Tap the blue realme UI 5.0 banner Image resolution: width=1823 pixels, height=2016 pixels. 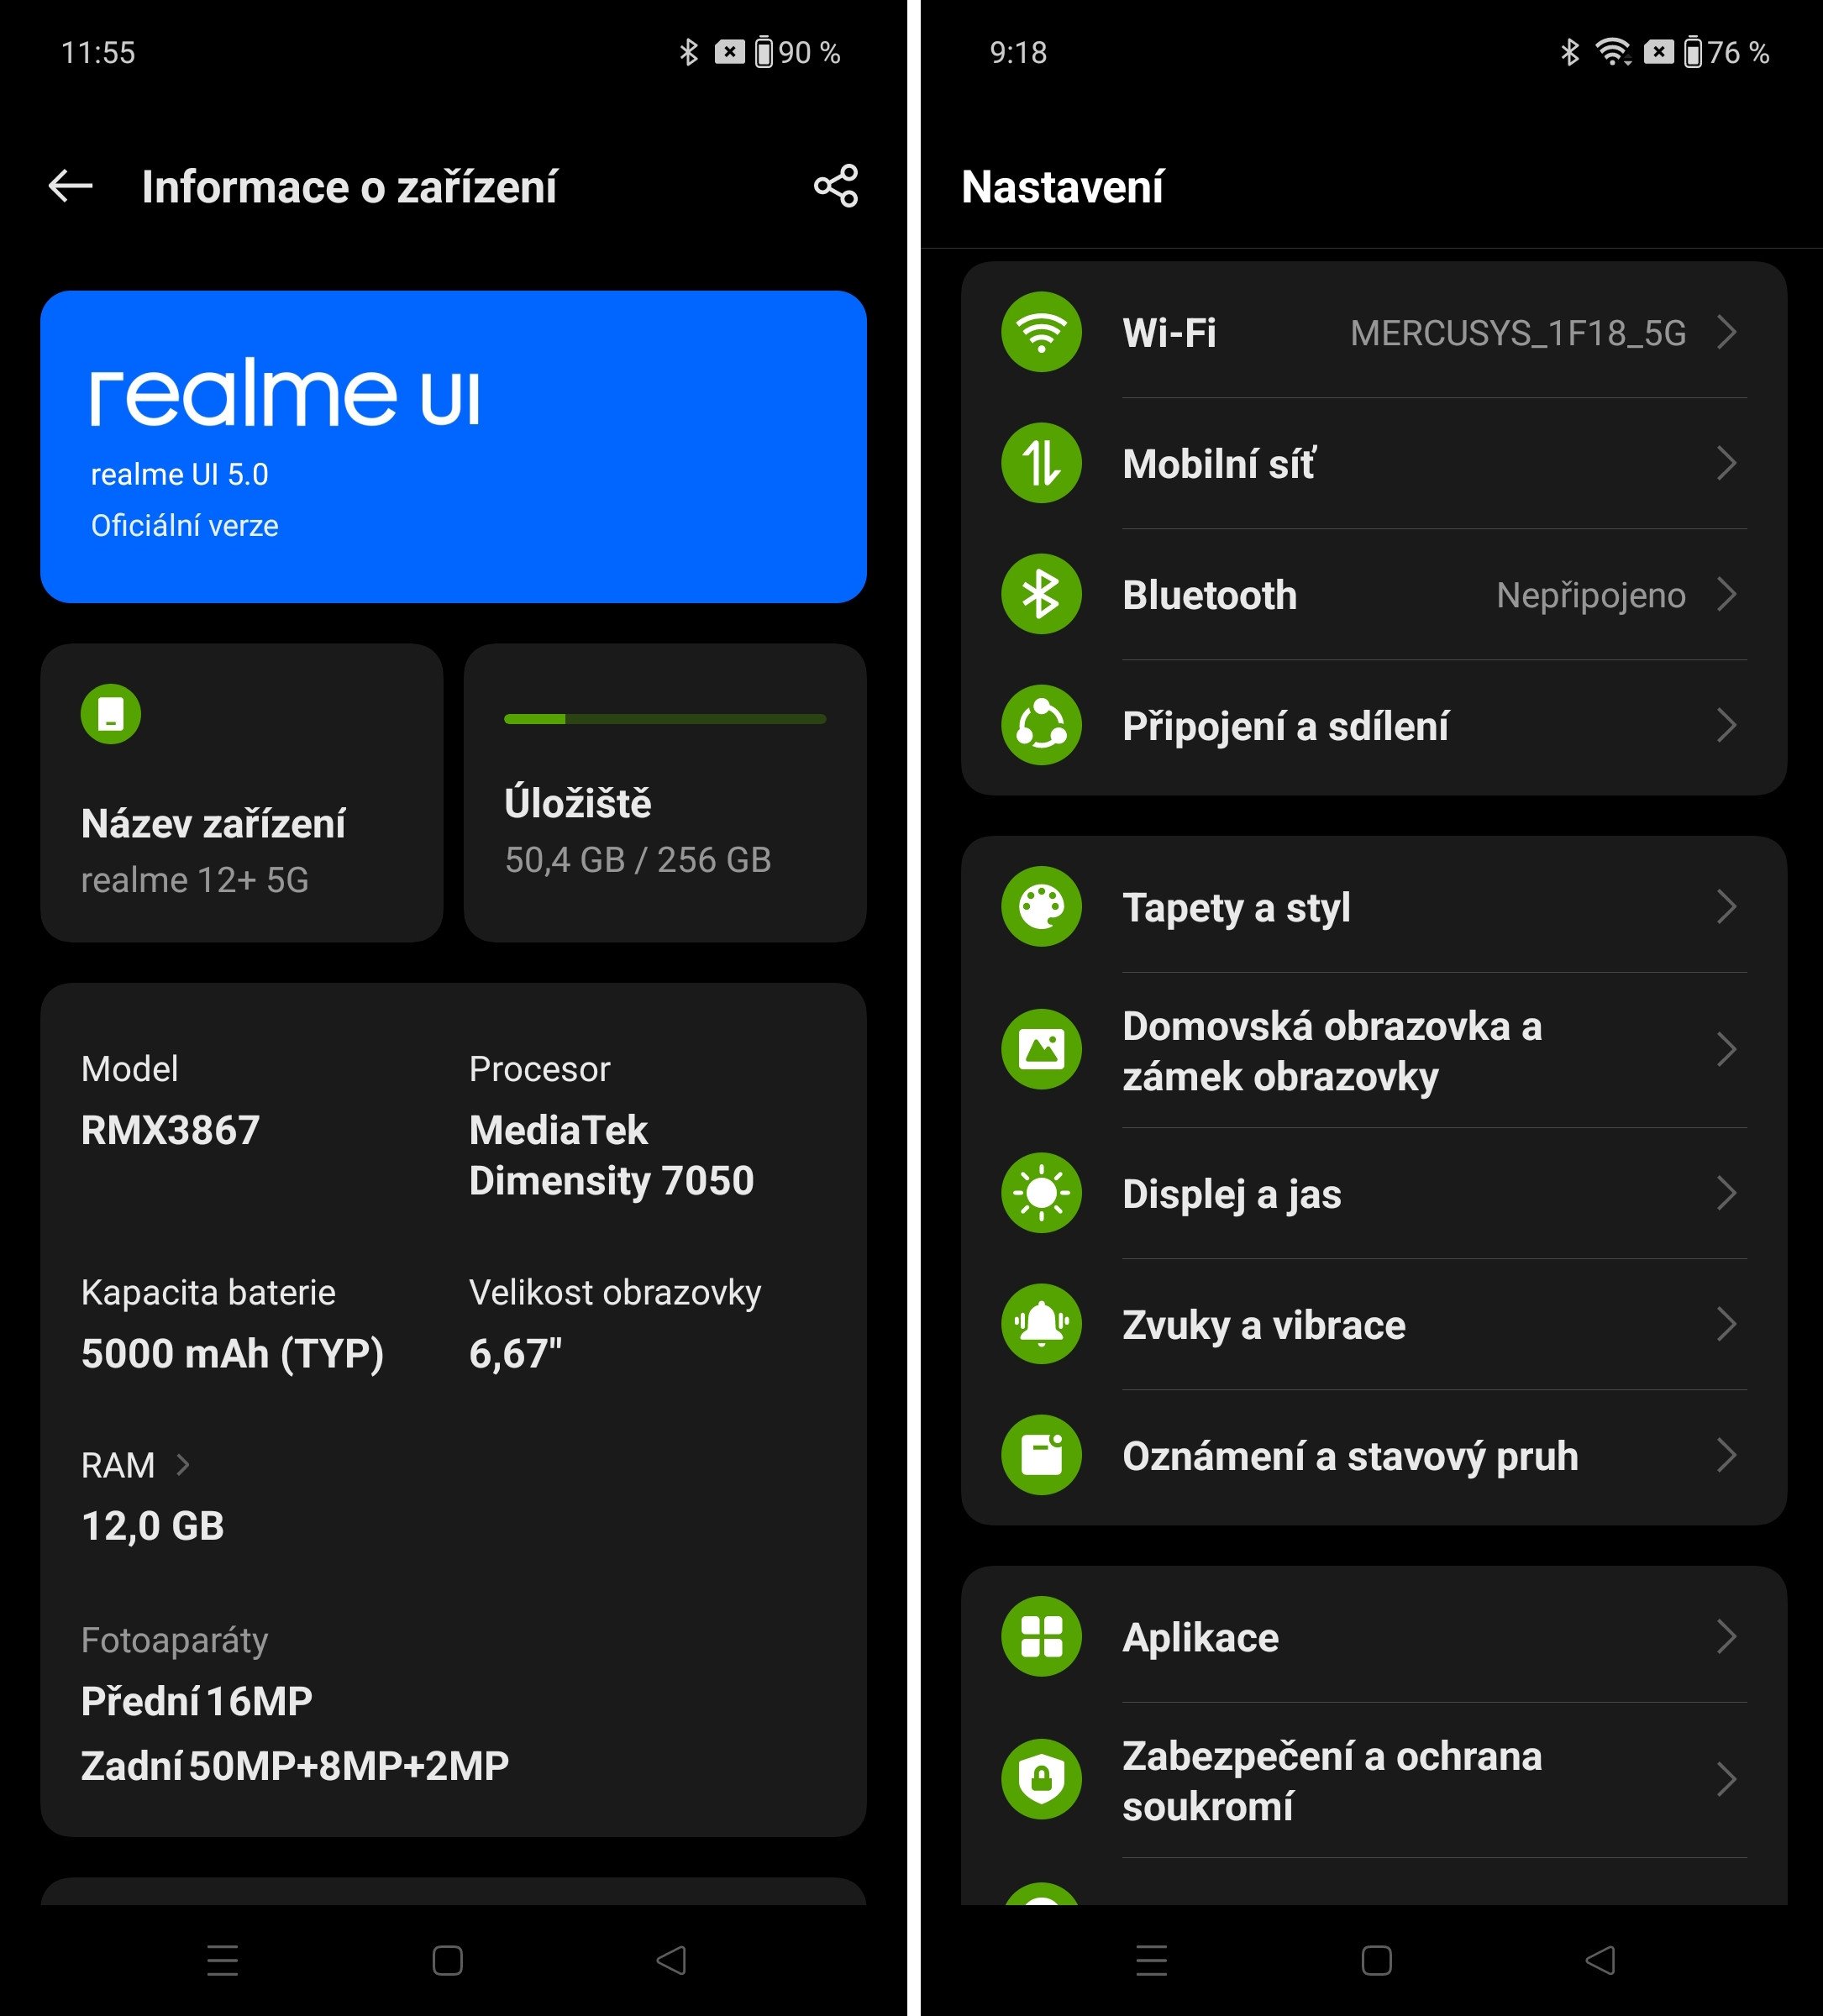tap(453, 447)
